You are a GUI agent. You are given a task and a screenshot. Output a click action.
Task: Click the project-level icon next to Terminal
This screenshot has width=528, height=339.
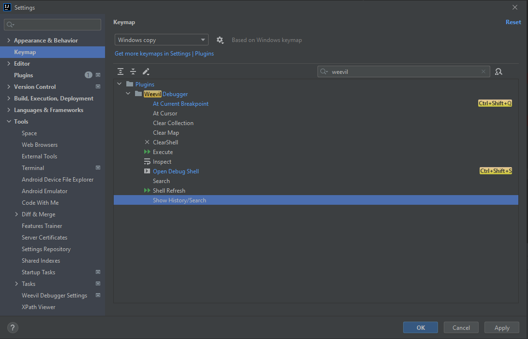[98, 168]
